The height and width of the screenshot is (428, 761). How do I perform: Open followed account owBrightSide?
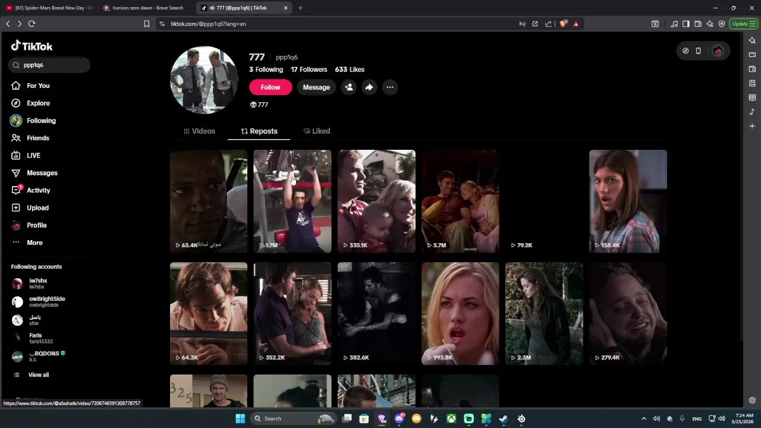pos(39,301)
